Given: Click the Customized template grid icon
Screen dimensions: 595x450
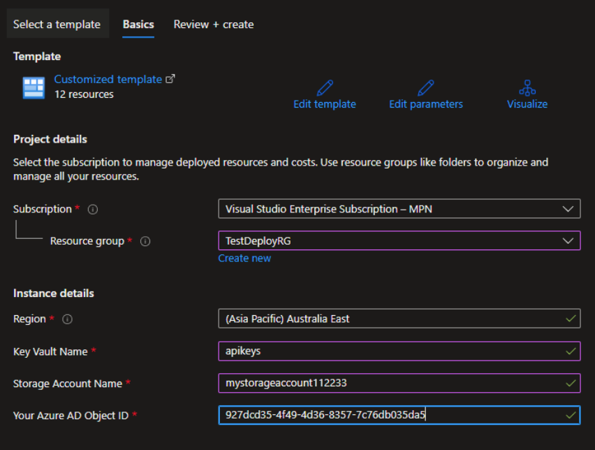Looking at the screenshot, I should click(34, 88).
